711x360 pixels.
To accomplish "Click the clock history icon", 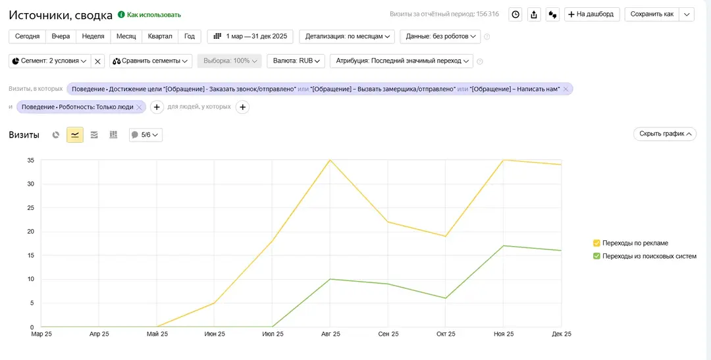I will (x=515, y=14).
